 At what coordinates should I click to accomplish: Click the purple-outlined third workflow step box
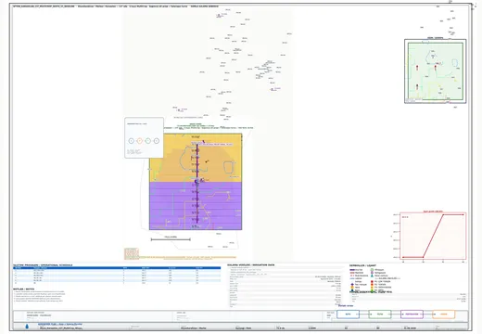412,315
